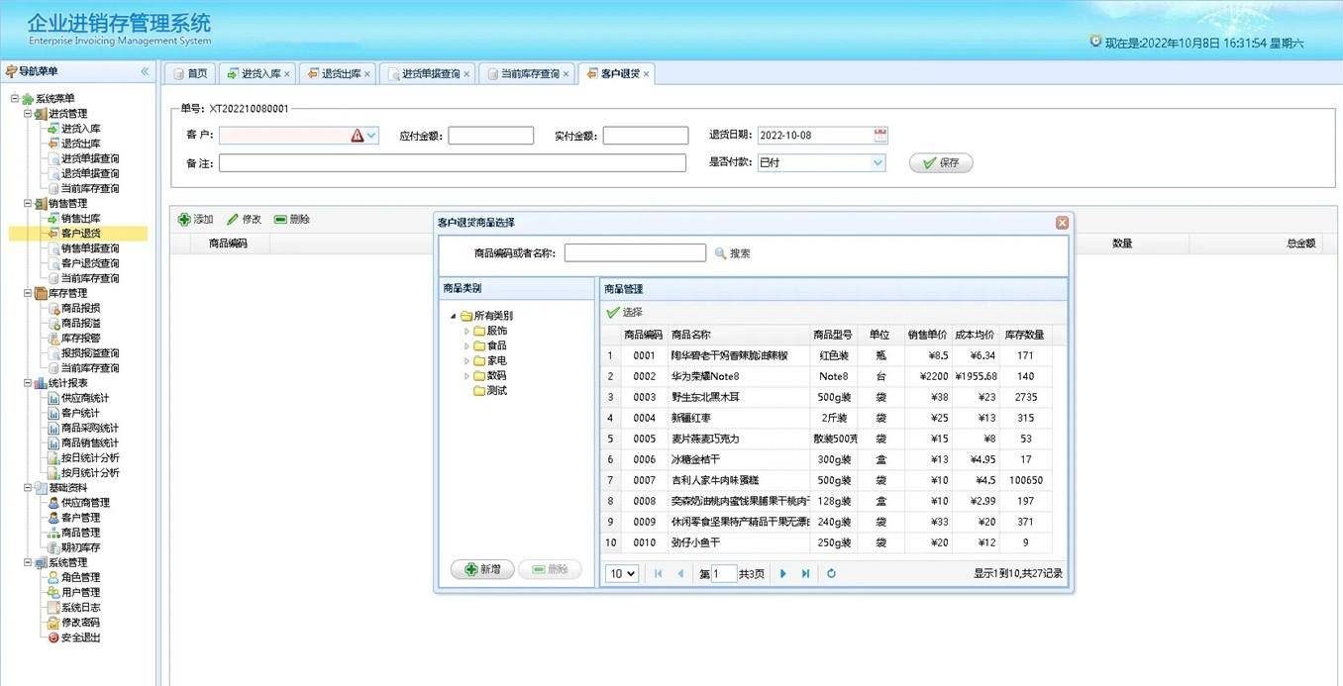Go to next page of products

pos(783,574)
